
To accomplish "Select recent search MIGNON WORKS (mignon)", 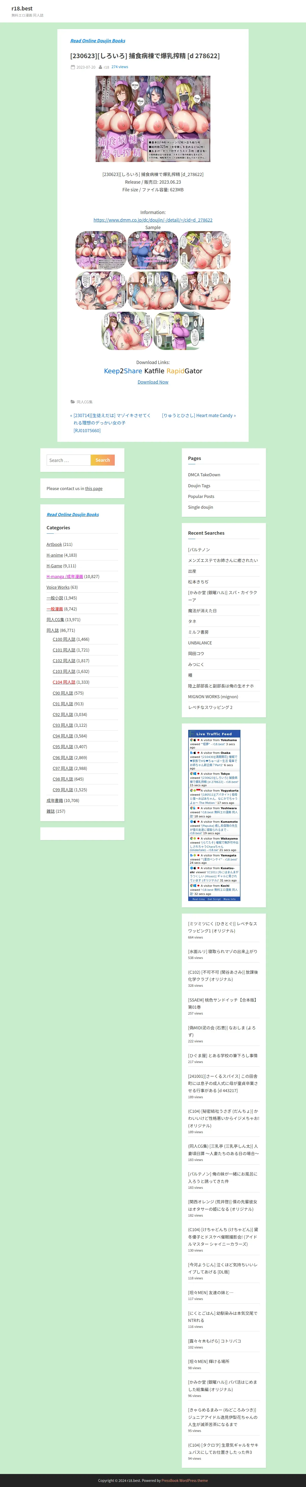I will (x=213, y=697).
